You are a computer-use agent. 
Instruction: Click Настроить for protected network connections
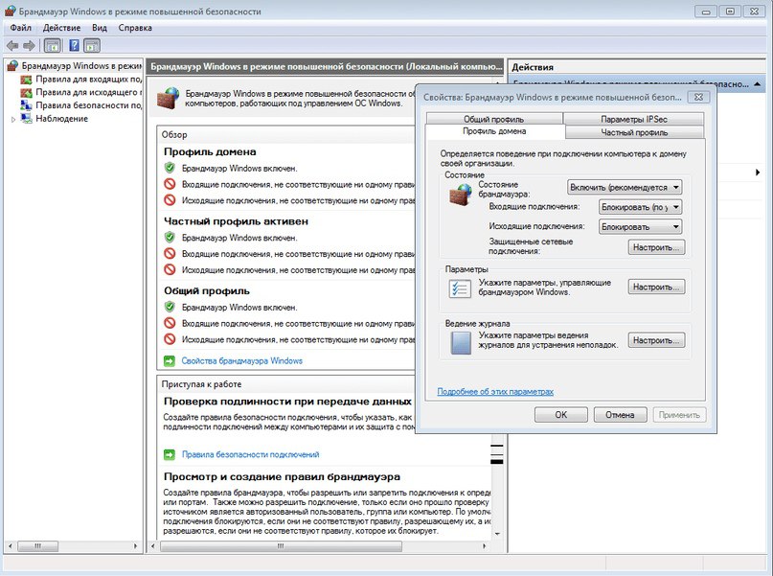(656, 247)
